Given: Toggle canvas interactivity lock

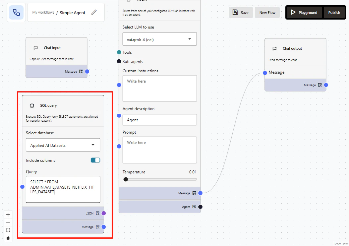Looking at the screenshot, I should 8,238.
